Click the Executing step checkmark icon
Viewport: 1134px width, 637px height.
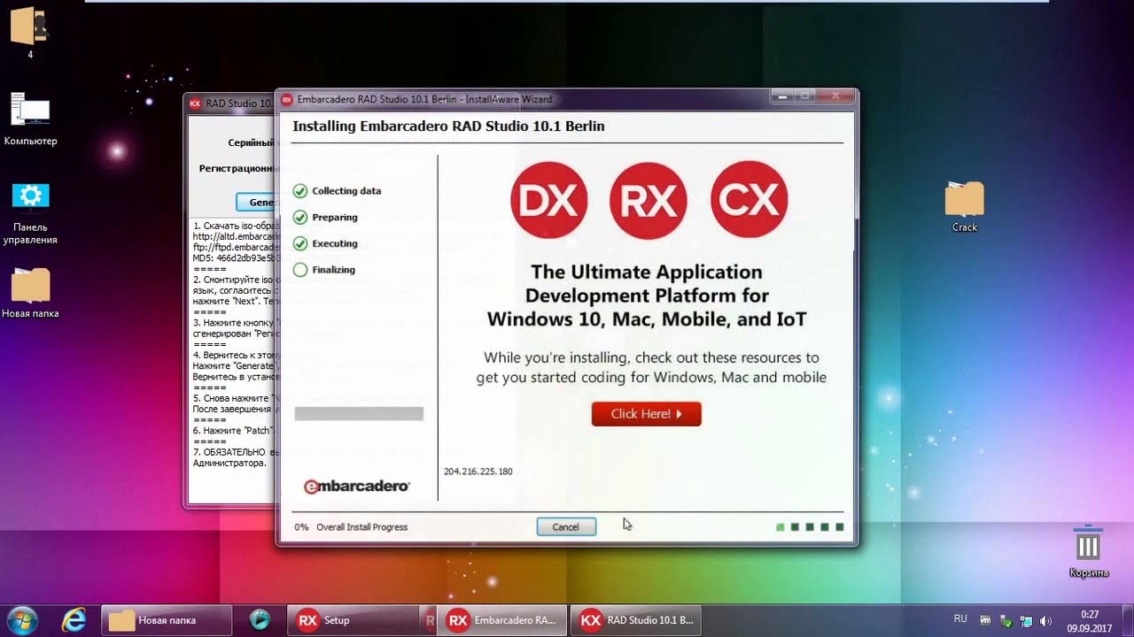pyautogui.click(x=300, y=244)
